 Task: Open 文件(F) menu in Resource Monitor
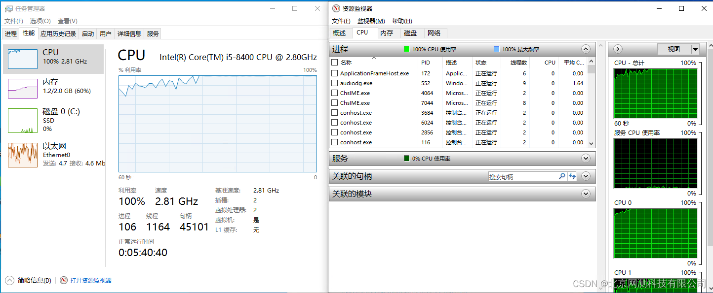341,21
